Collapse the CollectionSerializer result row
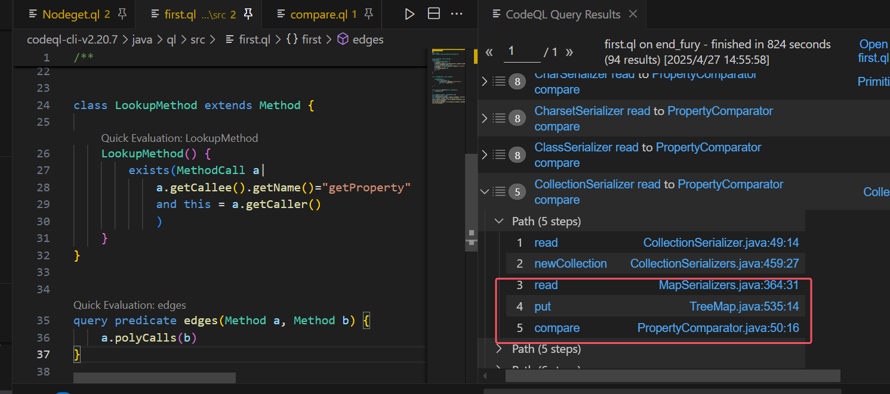The height and width of the screenshot is (394, 890). pos(485,191)
